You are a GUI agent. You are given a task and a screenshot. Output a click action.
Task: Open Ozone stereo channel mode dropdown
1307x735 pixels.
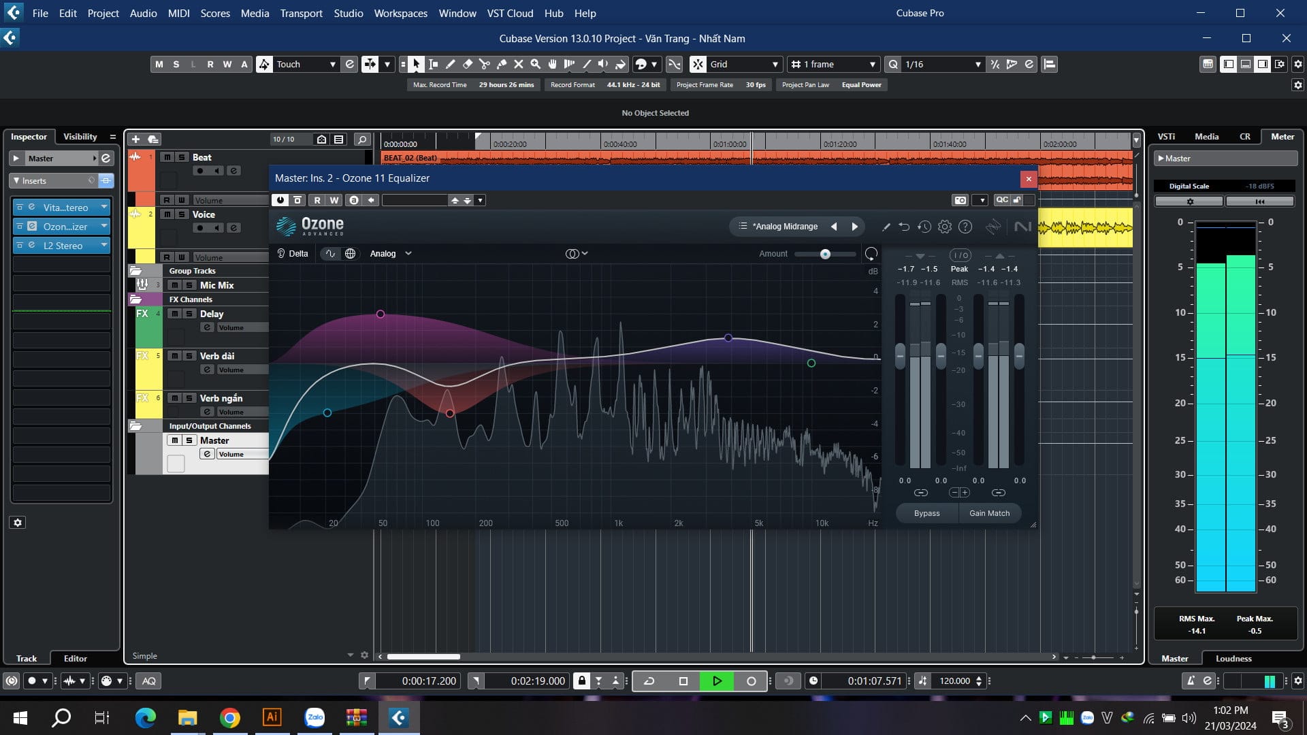click(x=577, y=253)
